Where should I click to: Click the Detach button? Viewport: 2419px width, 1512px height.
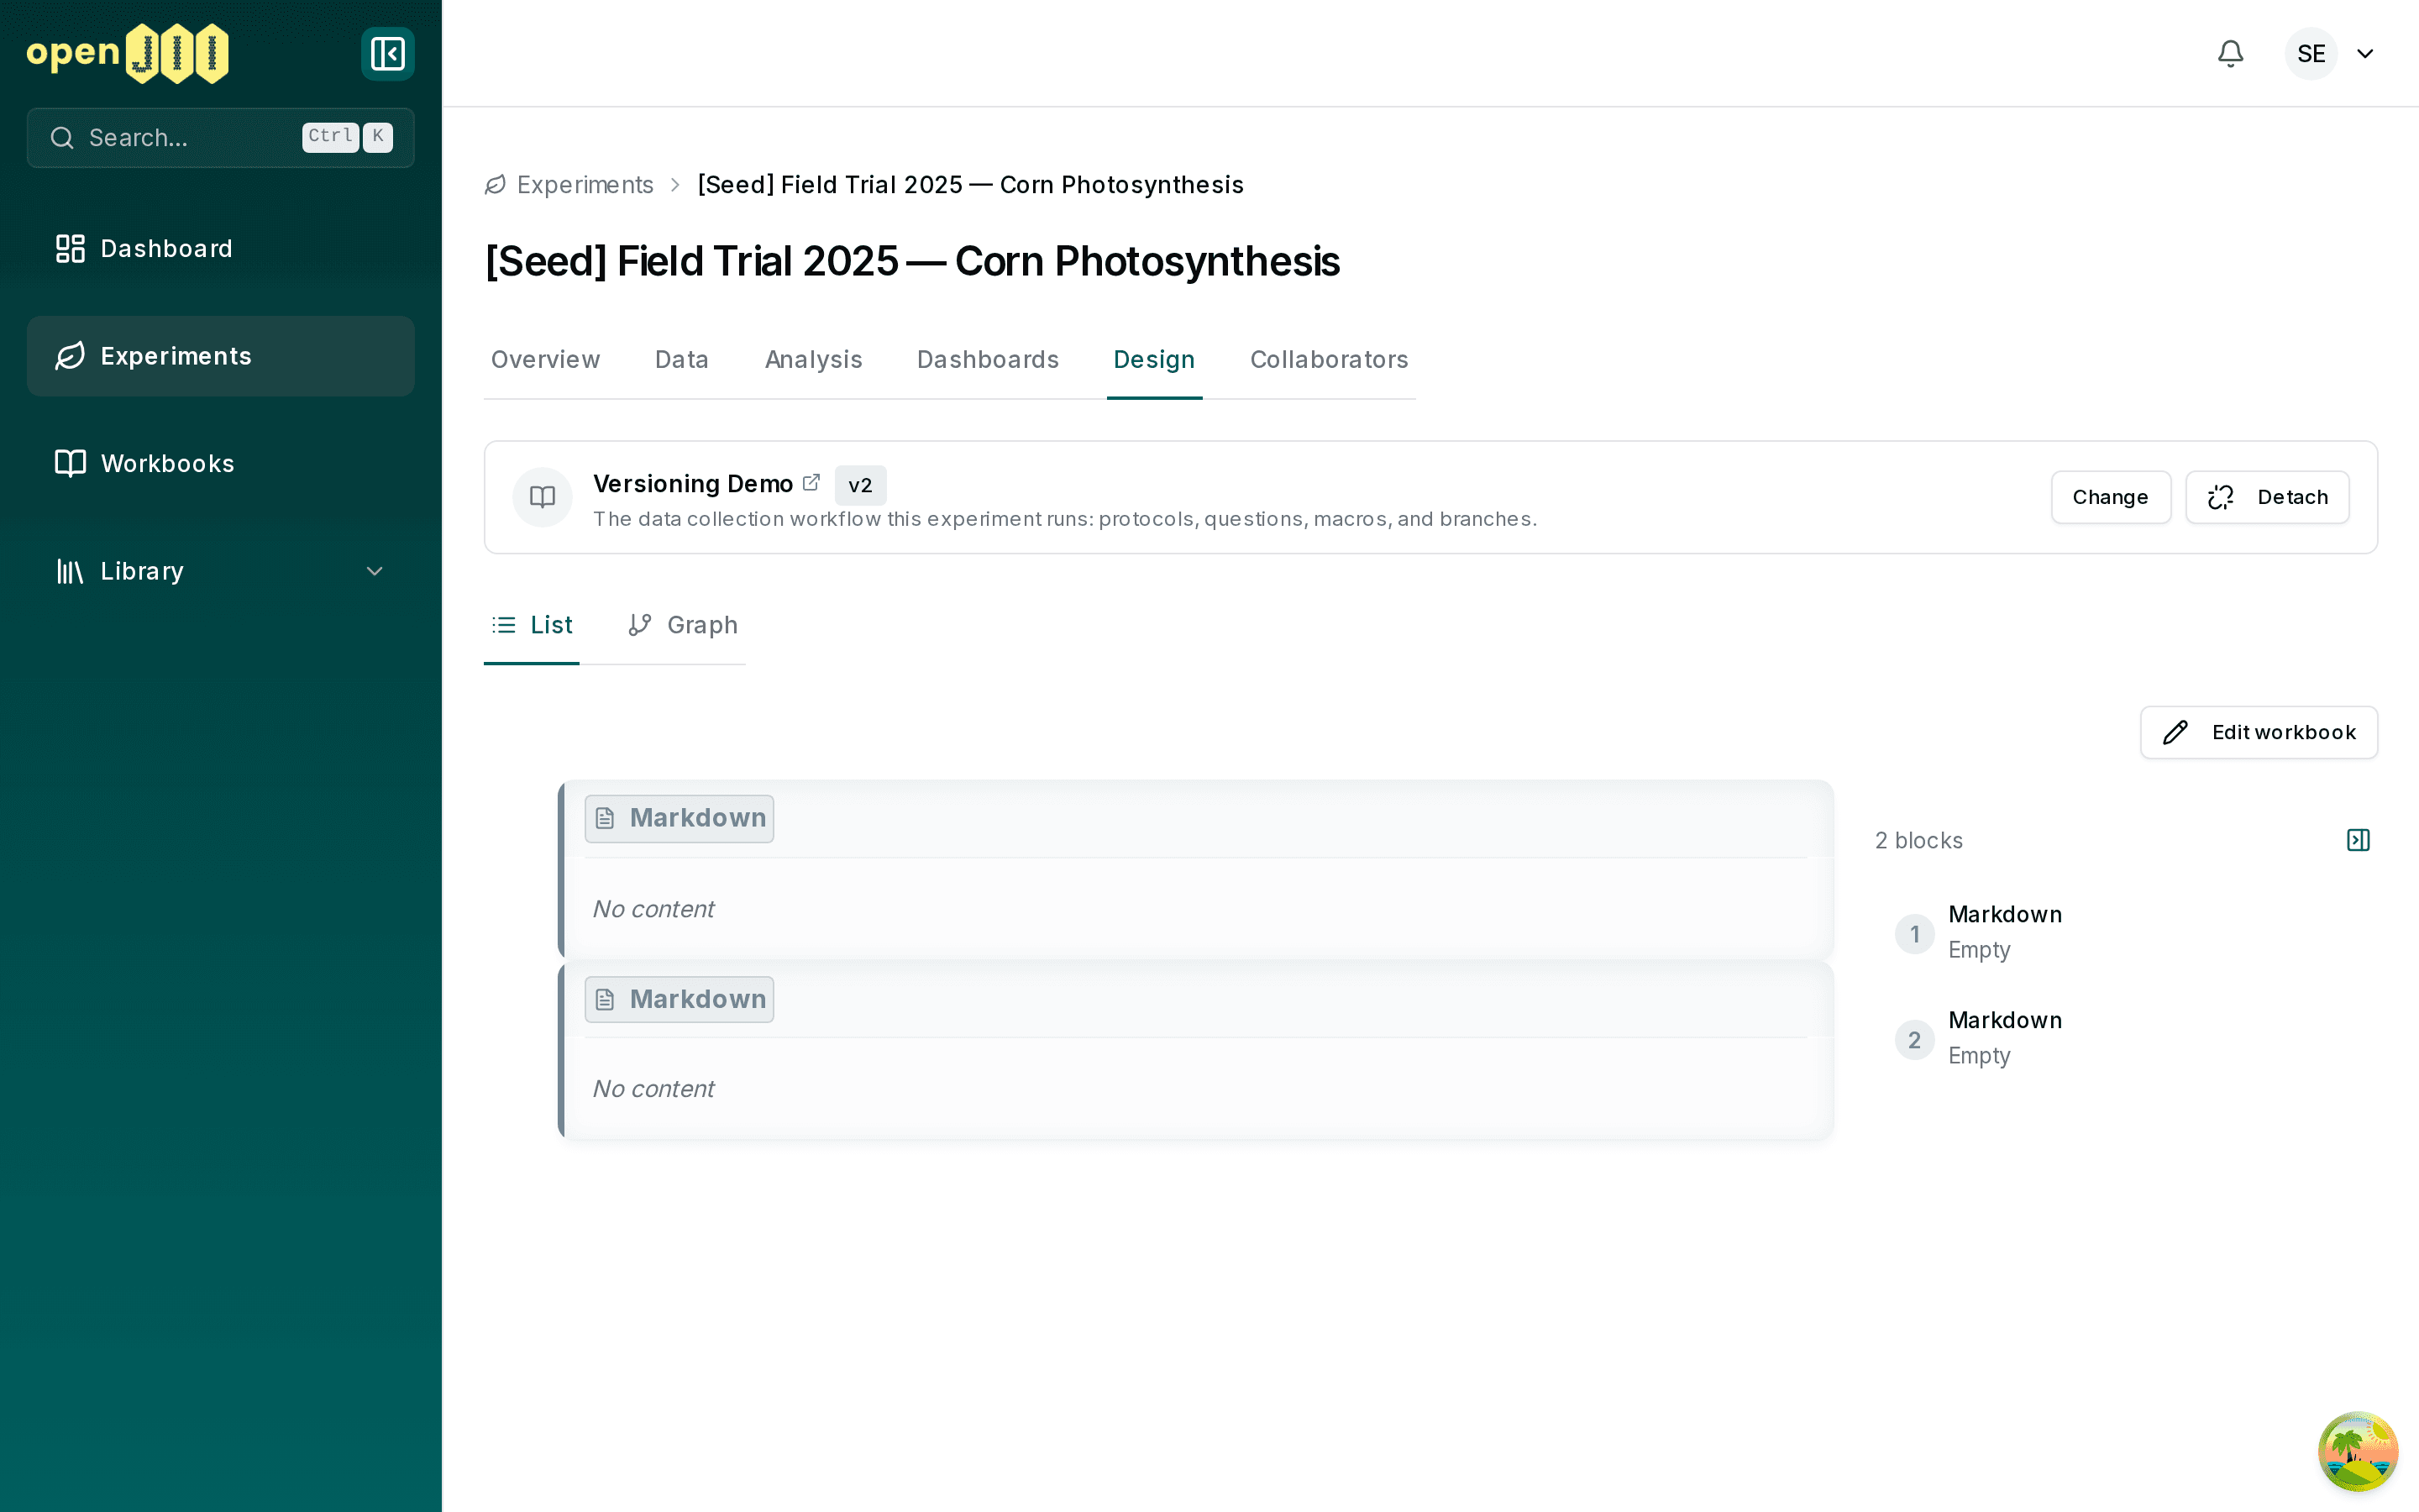coord(2266,497)
